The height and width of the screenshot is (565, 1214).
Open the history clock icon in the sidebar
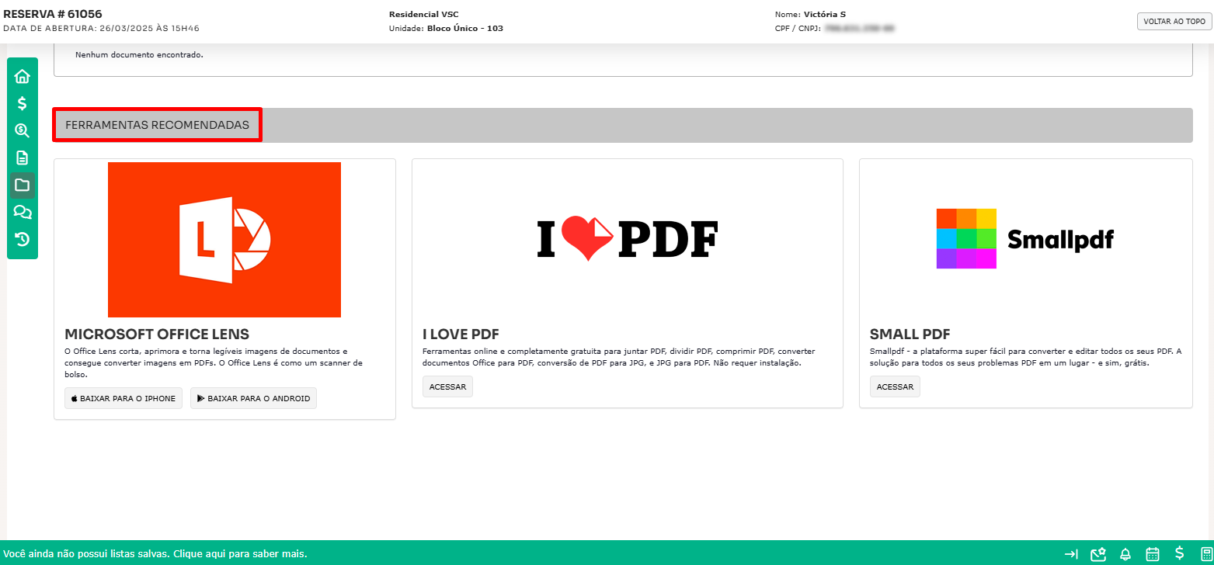coord(23,239)
